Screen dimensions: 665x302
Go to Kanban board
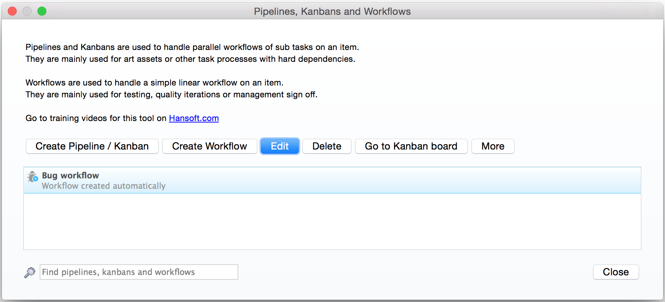point(411,146)
